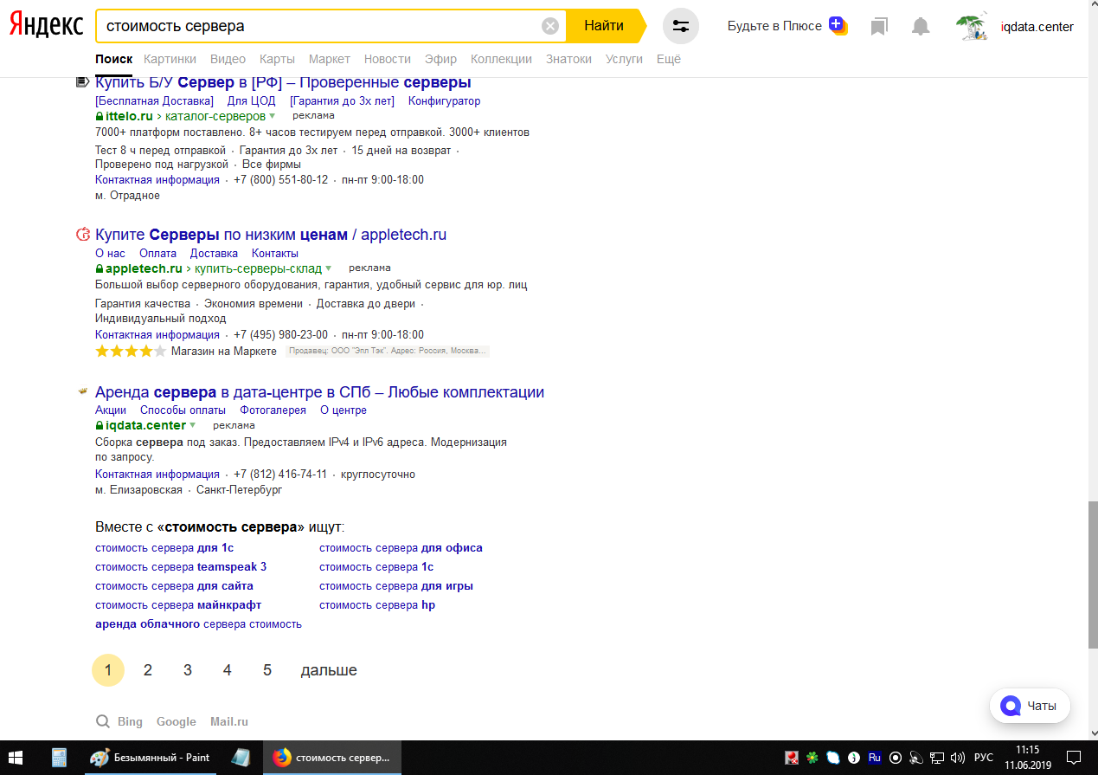The image size is (1098, 775).
Task: Open the Карты tab
Action: pos(277,59)
